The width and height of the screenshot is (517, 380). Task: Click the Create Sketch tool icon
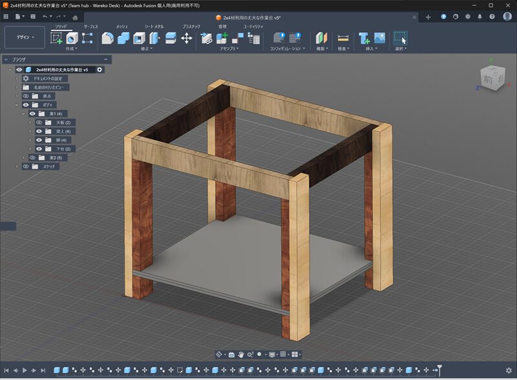pyautogui.click(x=57, y=38)
